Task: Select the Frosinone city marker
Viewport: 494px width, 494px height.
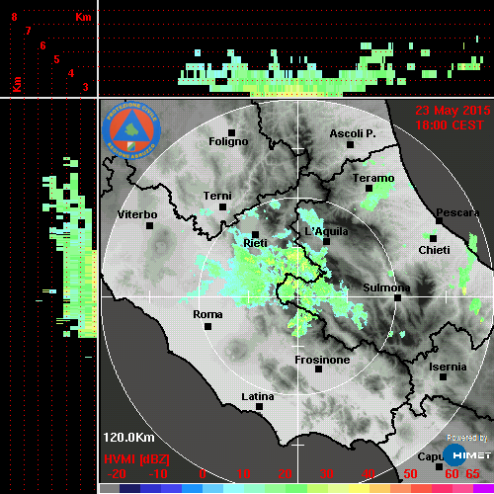Action: click(318, 369)
